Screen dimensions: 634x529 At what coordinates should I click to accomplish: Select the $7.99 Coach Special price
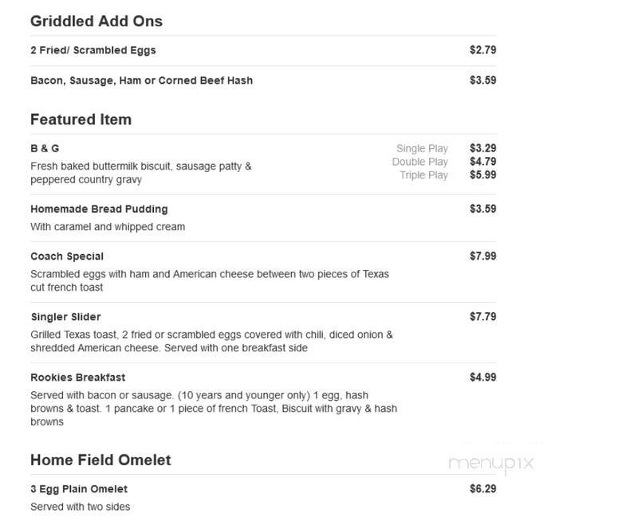pos(482,256)
